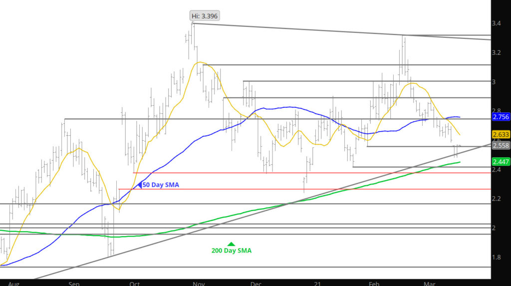
Task: Select the Hi: 3.396 price callout
Action: pyautogui.click(x=205, y=16)
